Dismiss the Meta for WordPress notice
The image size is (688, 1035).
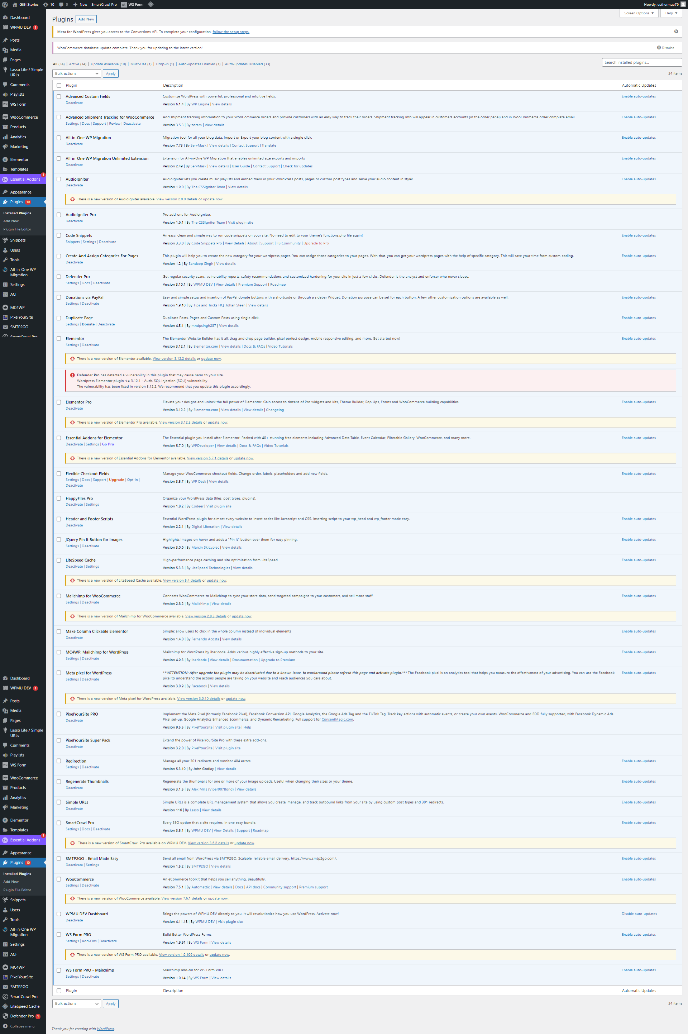(676, 32)
